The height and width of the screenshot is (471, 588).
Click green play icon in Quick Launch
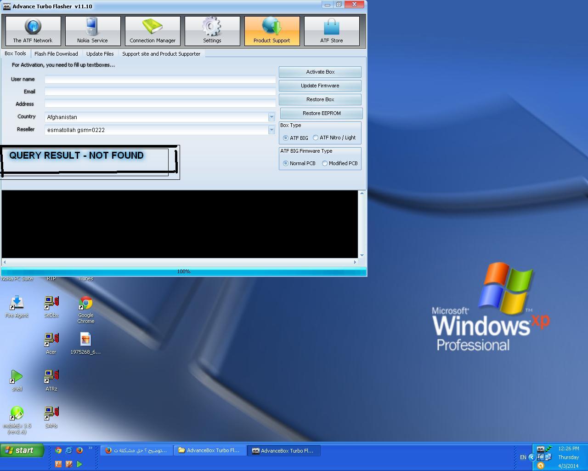point(79,464)
